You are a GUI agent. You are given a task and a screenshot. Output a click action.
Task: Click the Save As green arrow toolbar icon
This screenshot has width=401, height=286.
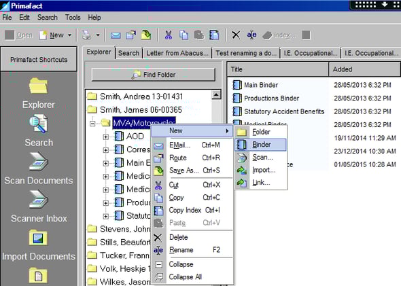click(x=146, y=35)
